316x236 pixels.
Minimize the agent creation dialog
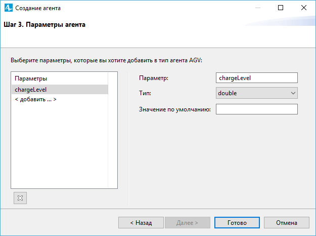[258, 8]
